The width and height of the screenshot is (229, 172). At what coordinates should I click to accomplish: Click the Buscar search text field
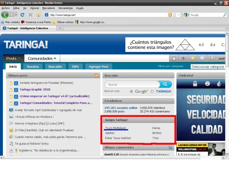pyautogui.click(x=132, y=84)
